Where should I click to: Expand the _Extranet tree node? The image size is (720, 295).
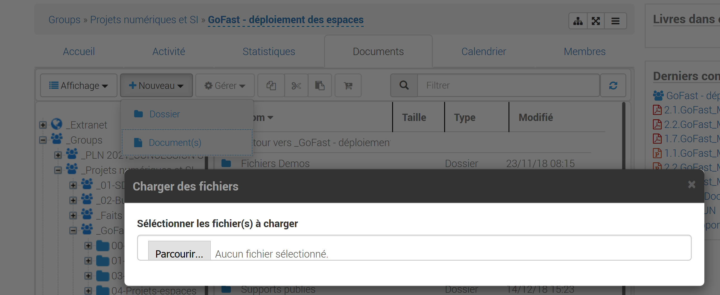click(43, 125)
